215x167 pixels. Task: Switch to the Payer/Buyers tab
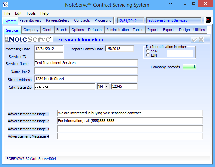click(31, 20)
